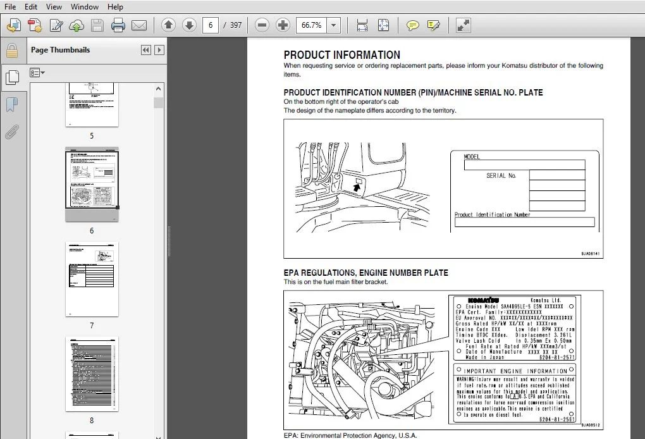Click the email envelope icon
645x439 pixels.
(x=139, y=25)
